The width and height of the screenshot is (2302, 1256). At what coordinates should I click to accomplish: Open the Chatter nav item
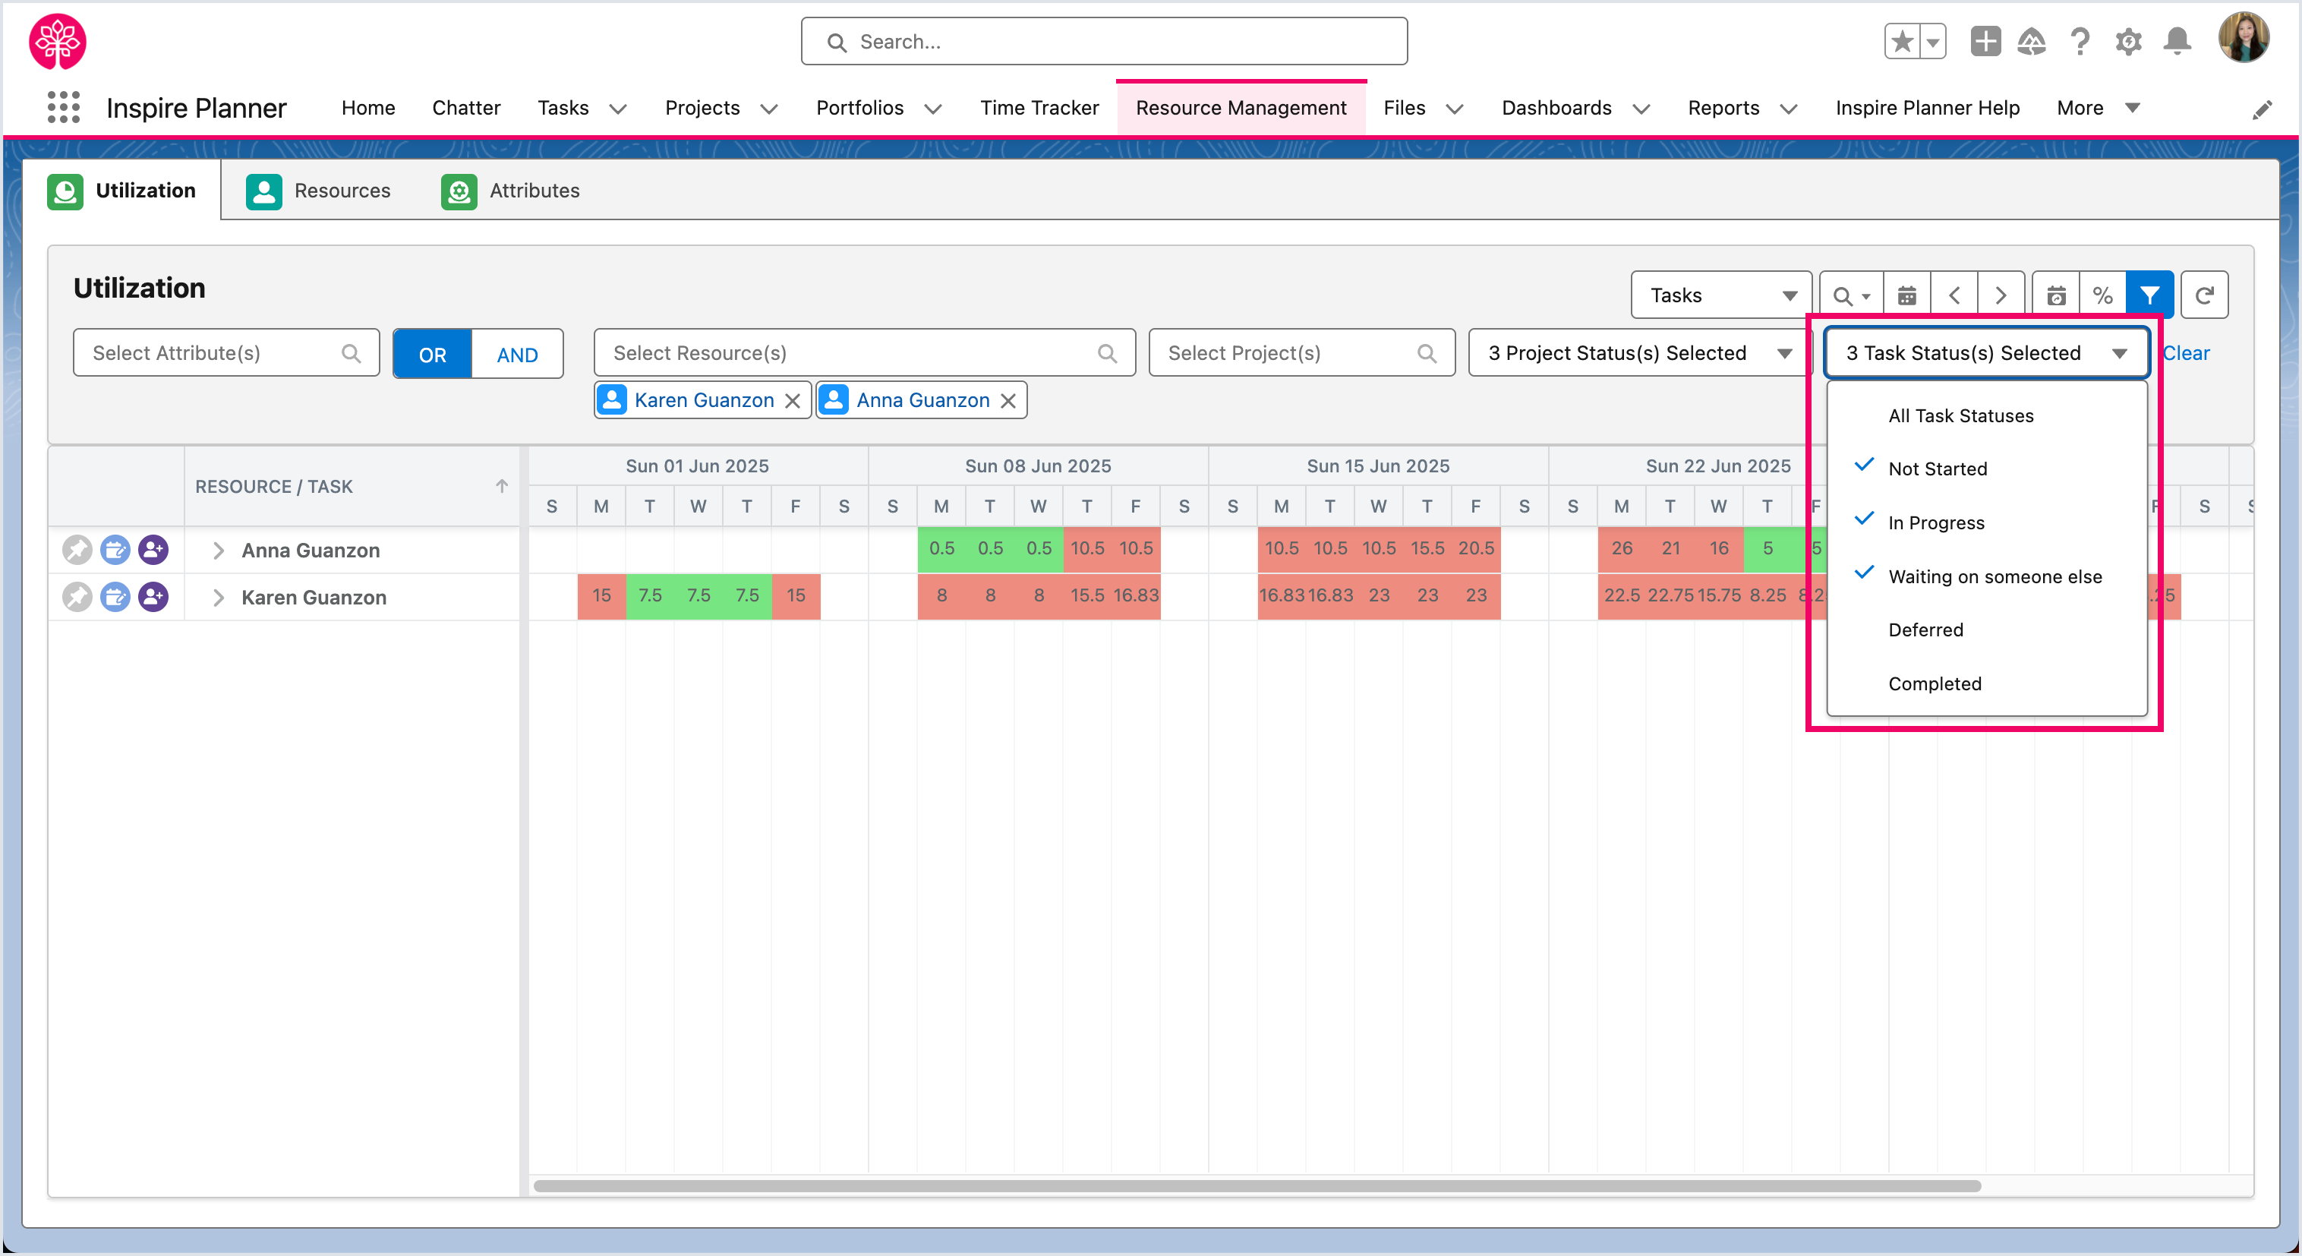(x=465, y=108)
